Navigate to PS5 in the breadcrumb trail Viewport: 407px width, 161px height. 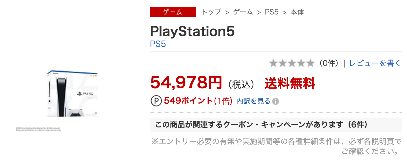[x=272, y=12]
